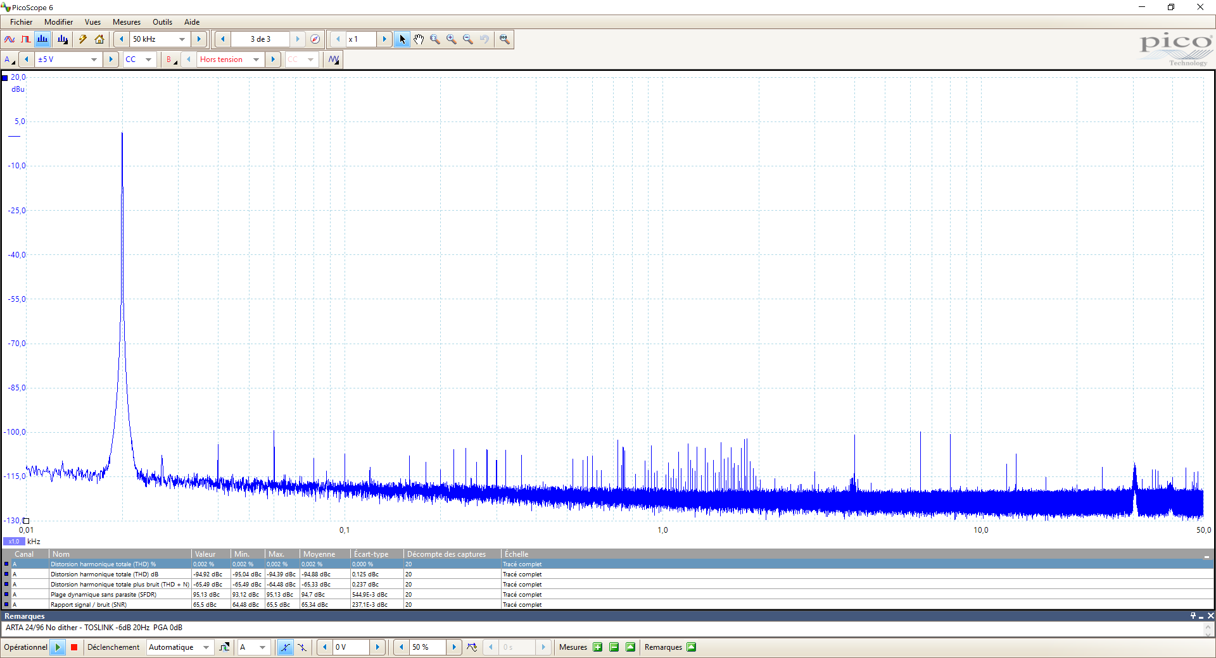Select spectrum mode icon
The height and width of the screenshot is (658, 1216).
[x=42, y=39]
